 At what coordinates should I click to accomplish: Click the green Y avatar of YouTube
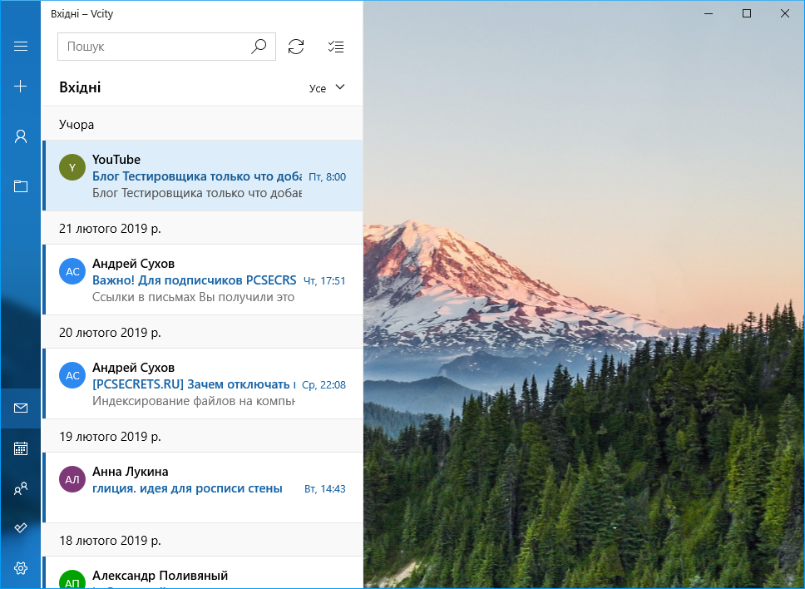[72, 167]
